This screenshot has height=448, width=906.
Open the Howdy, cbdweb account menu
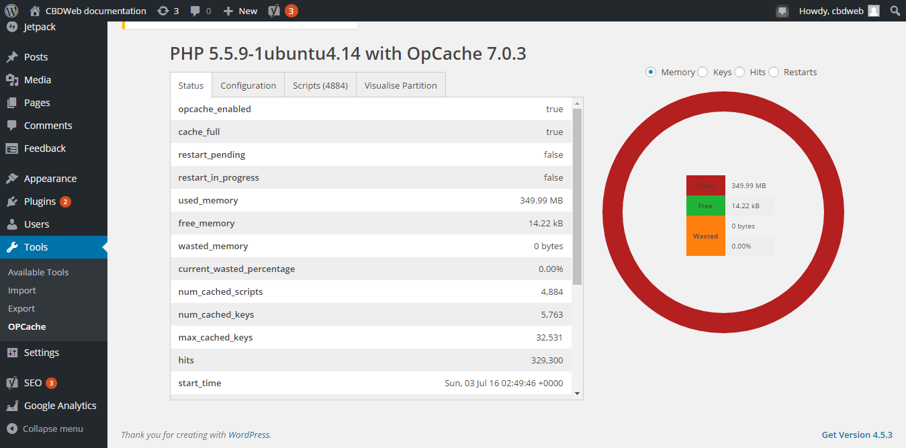click(x=840, y=11)
